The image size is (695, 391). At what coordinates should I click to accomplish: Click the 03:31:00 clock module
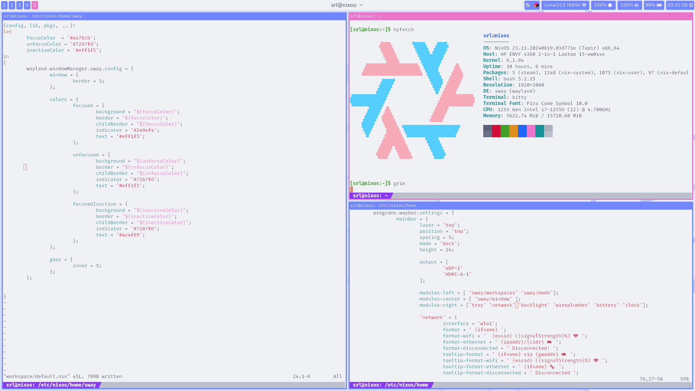[680, 5]
